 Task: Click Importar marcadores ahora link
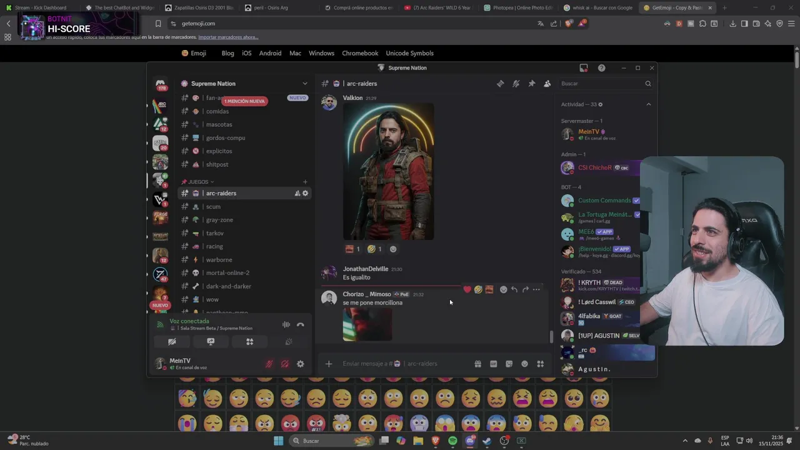[228, 37]
